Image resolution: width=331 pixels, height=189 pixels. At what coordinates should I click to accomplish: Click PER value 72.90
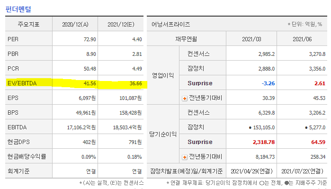(89, 39)
